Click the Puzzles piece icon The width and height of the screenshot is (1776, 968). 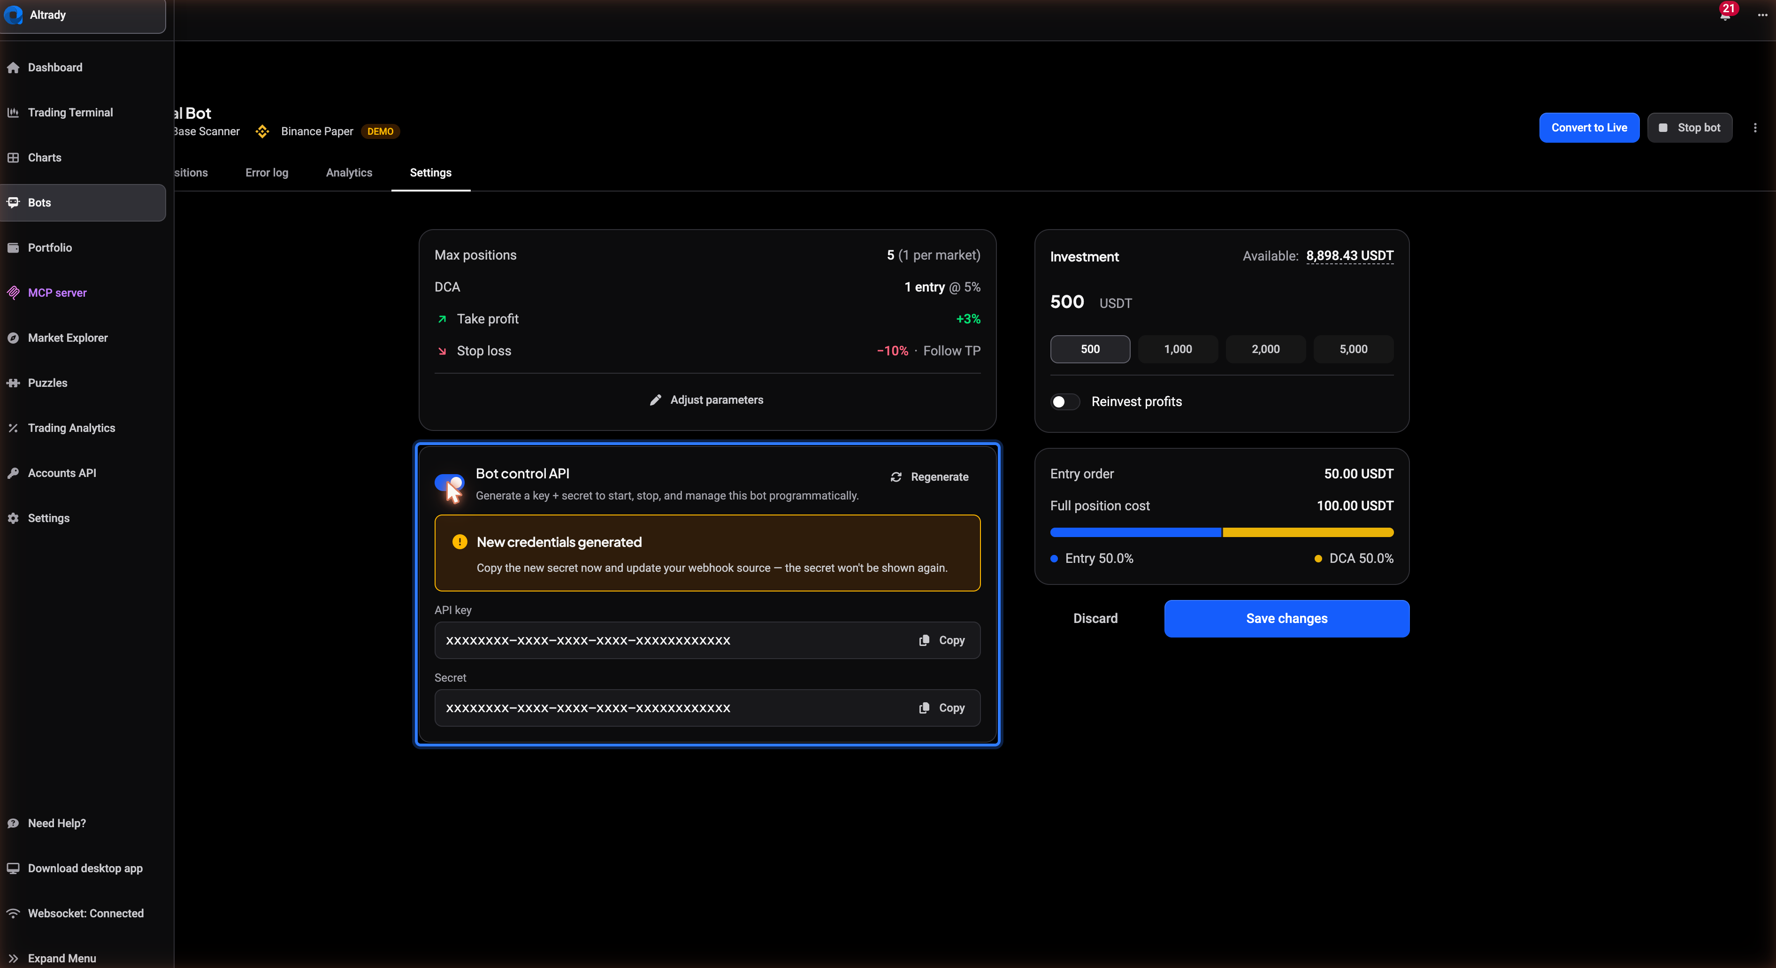(13, 383)
